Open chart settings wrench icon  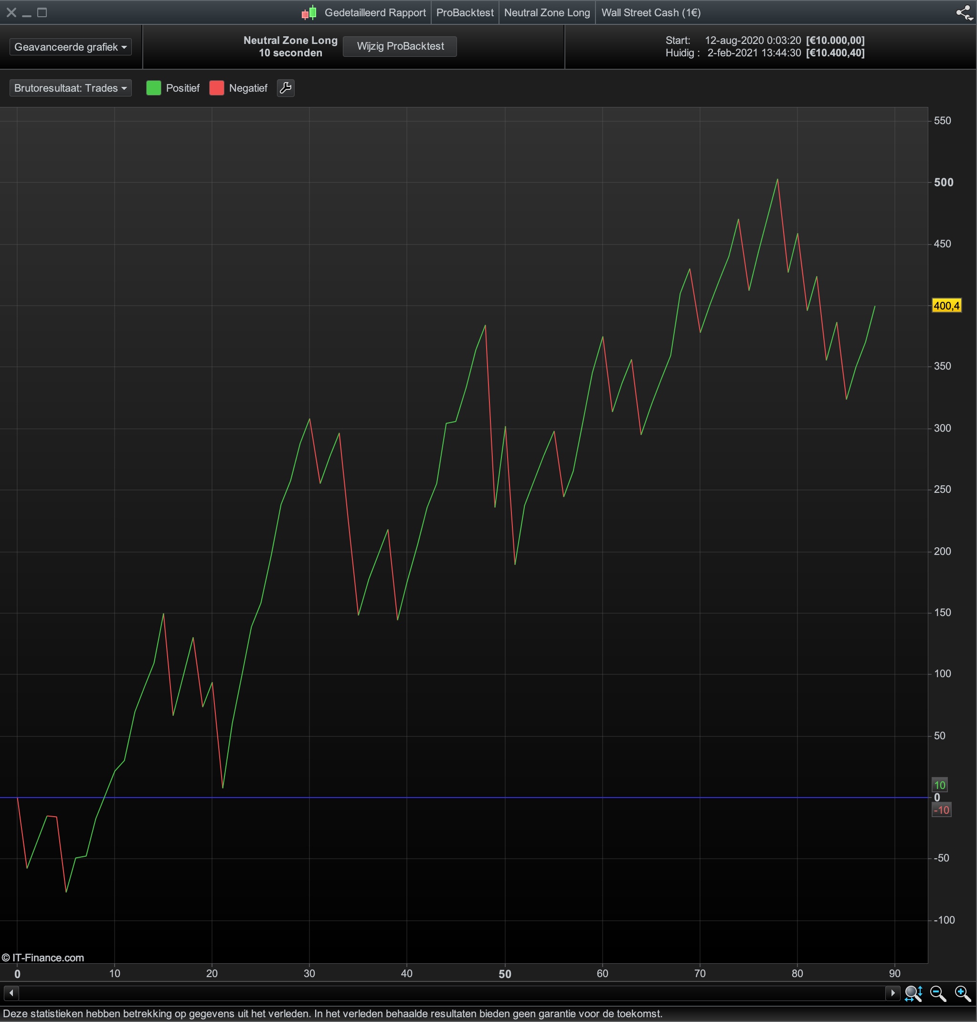pyautogui.click(x=286, y=88)
